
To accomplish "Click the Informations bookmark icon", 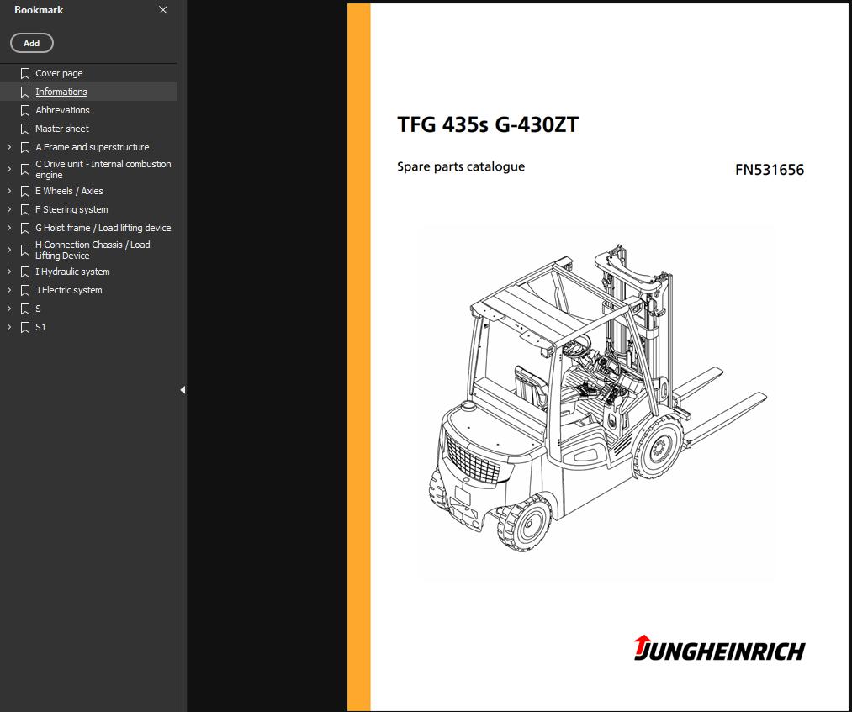I will [25, 92].
